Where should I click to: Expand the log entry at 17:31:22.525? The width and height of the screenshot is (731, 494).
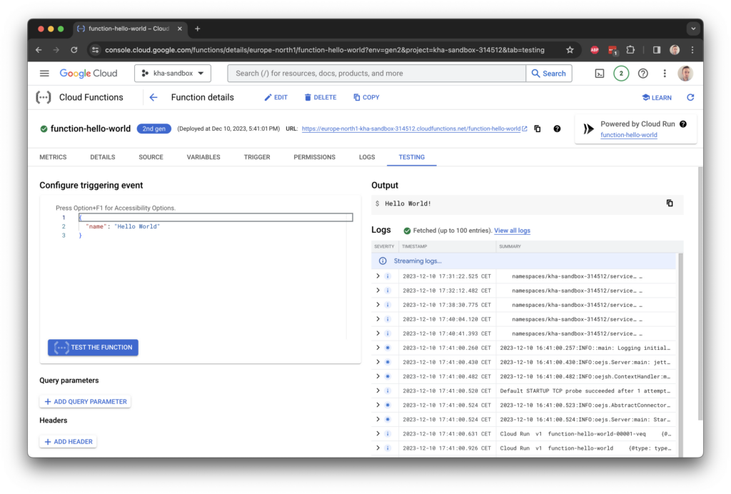[378, 276]
